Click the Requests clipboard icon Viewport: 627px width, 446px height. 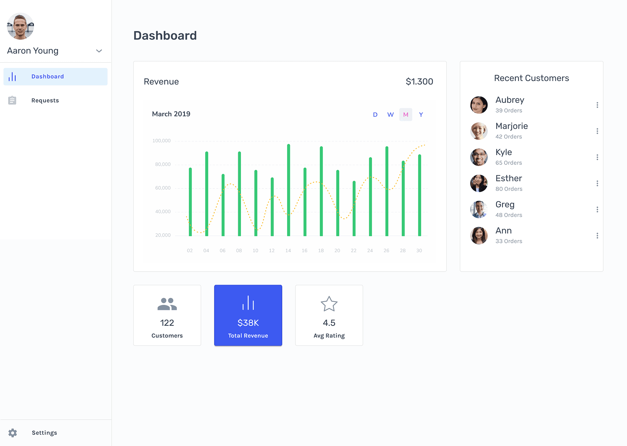click(x=12, y=100)
